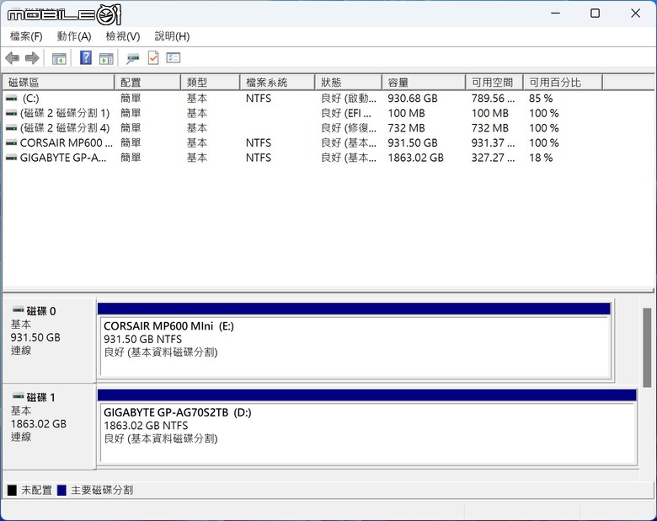The height and width of the screenshot is (521, 657).
Task: Toggle the action pane toolbar icon
Action: (106, 58)
